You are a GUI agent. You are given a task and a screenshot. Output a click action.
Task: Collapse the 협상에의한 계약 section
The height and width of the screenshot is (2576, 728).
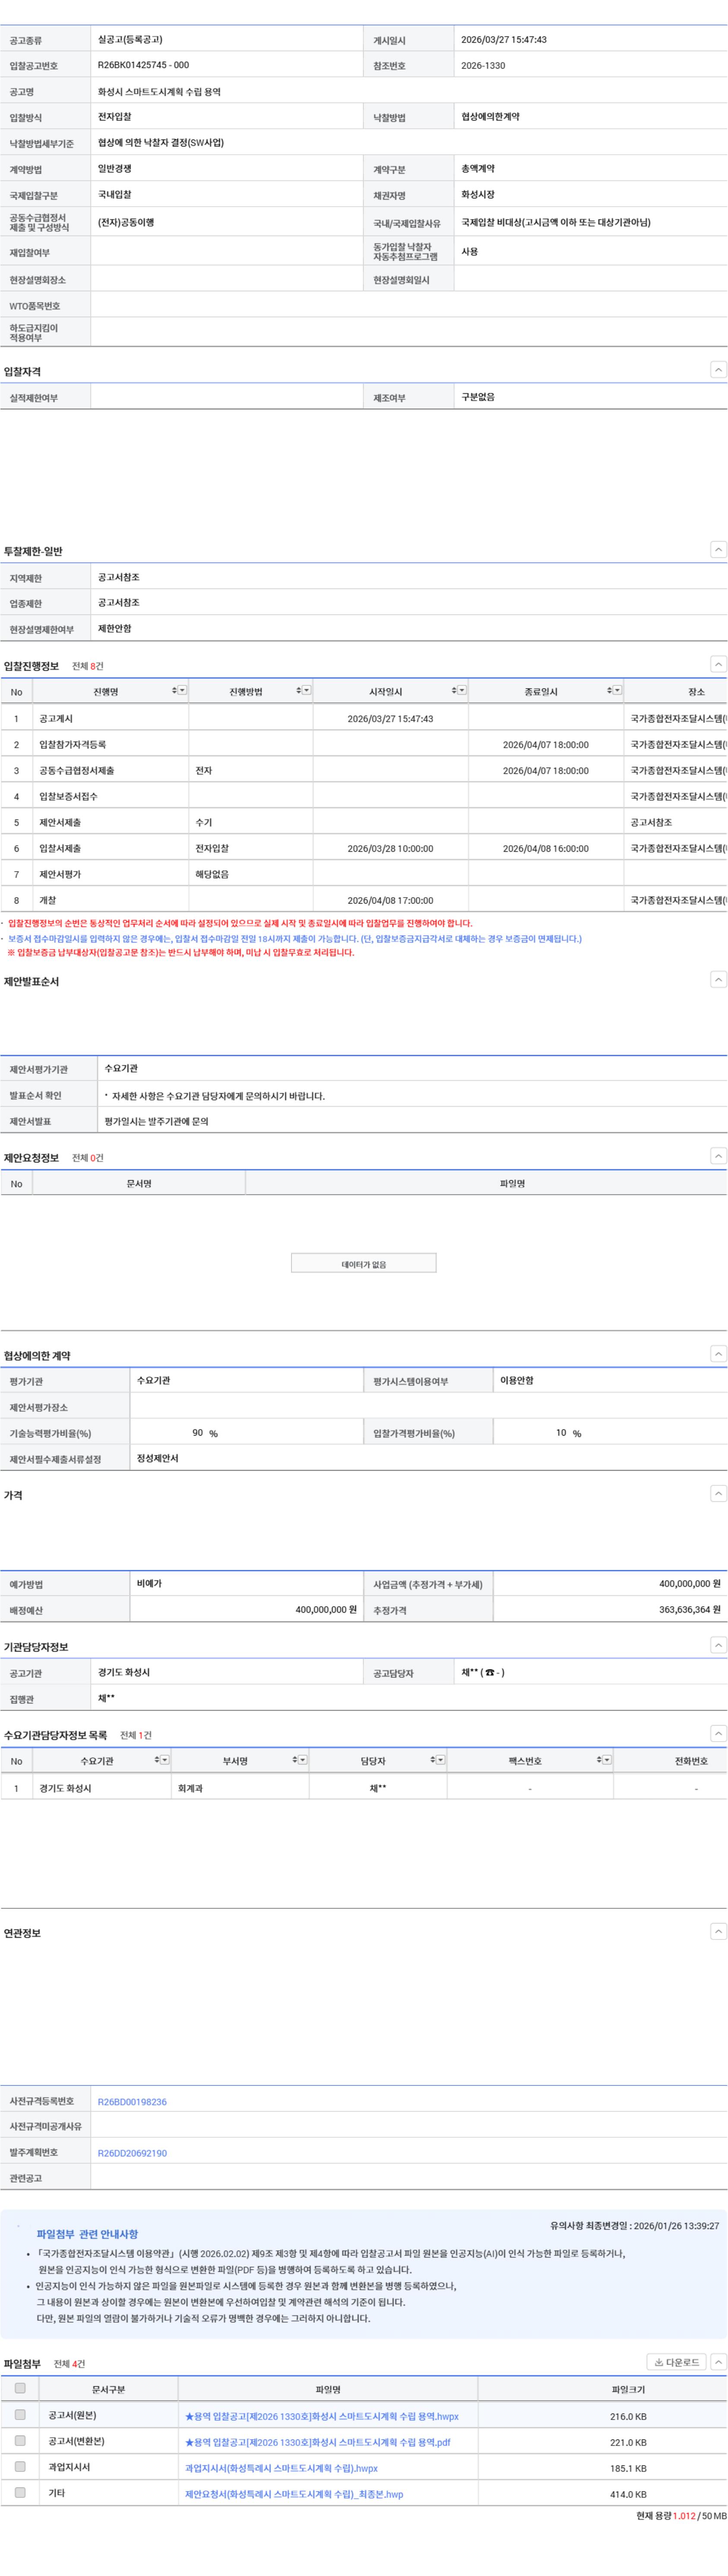[717, 1354]
